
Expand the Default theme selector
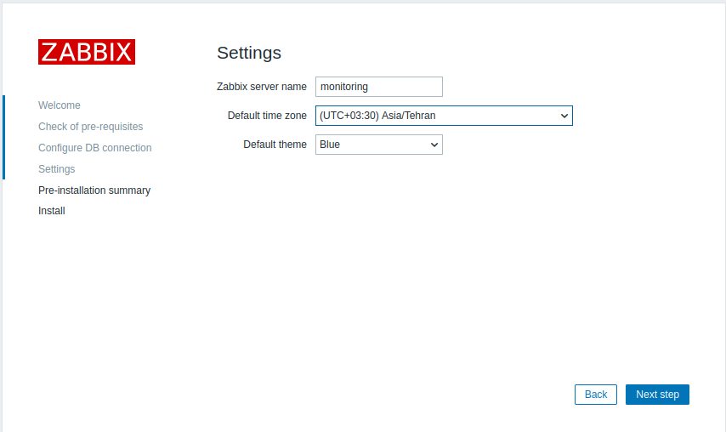378,145
